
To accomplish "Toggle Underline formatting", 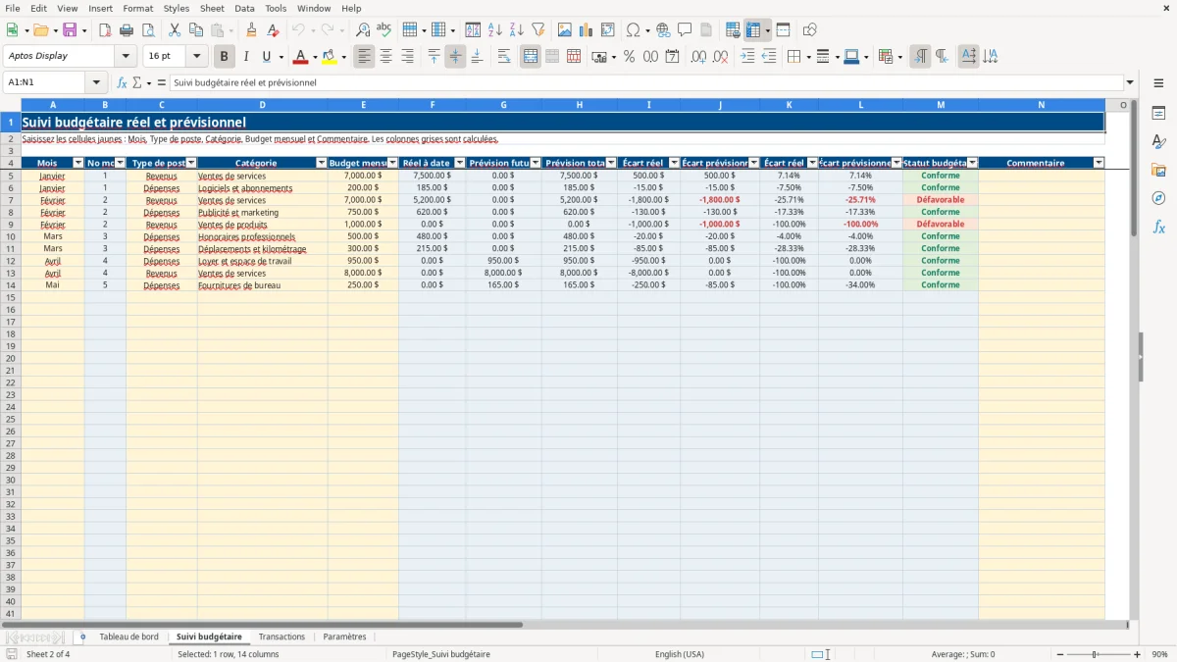I will coord(267,57).
